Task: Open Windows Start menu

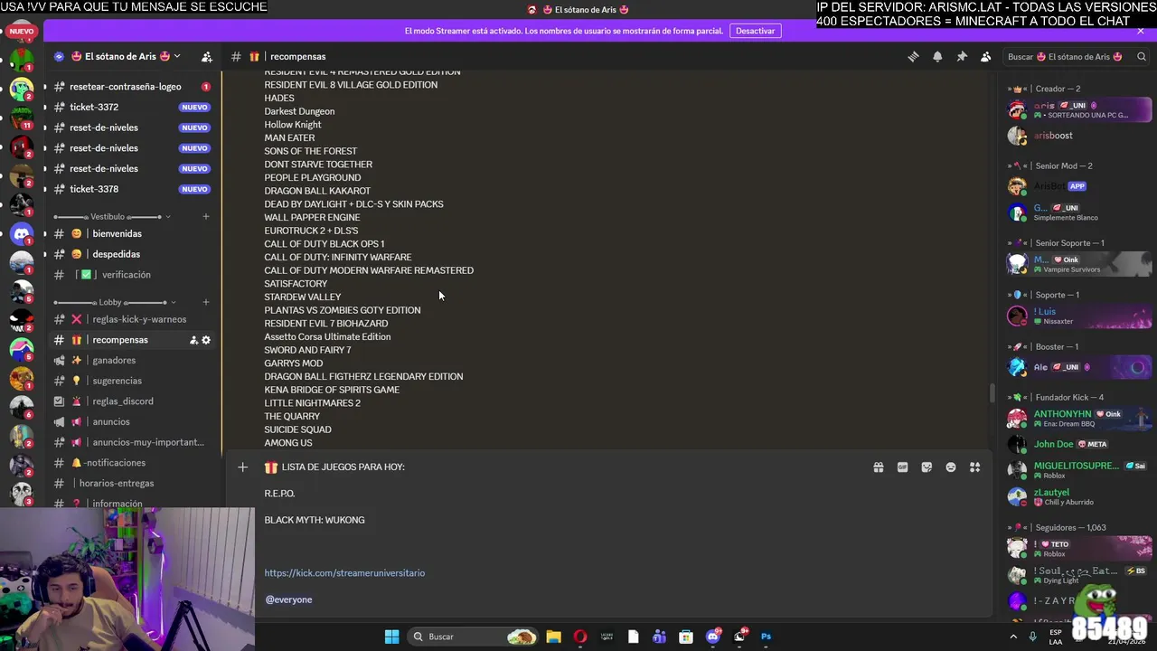Action: (391, 637)
